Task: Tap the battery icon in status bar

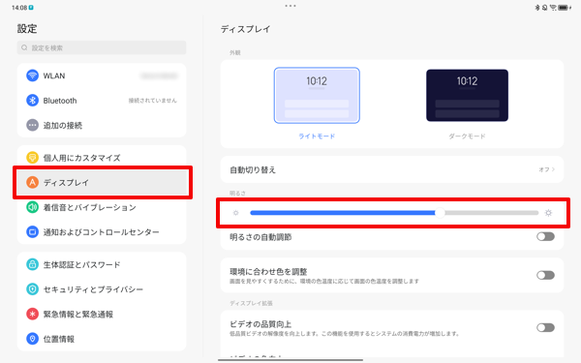Action: [564, 8]
